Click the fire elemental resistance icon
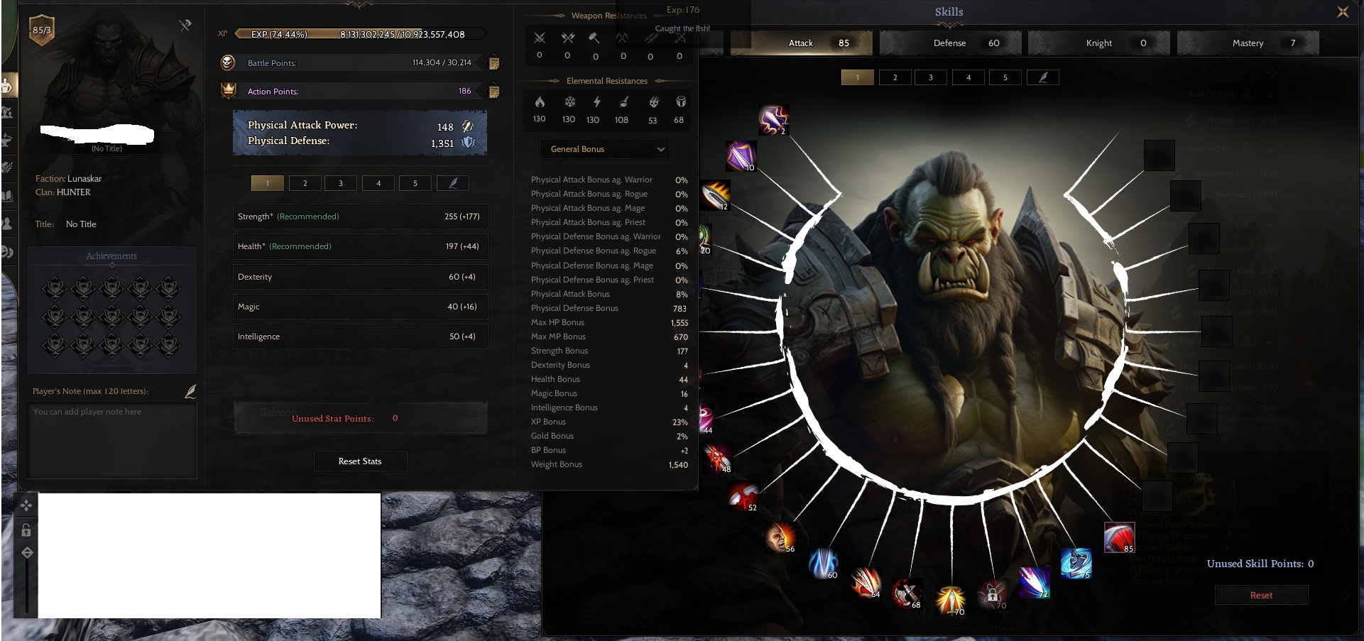The height and width of the screenshot is (641, 1364). pos(540,102)
